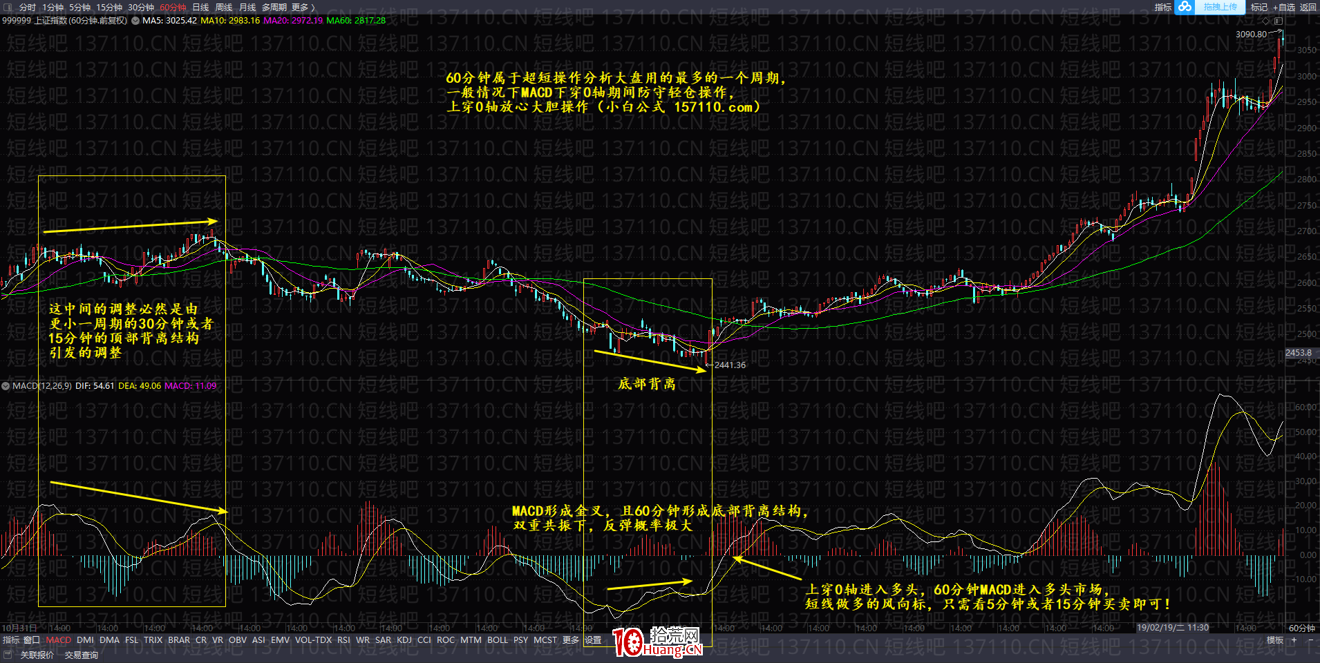Select the CCI indicator tab
This screenshot has height=663, width=1320.
tap(424, 640)
